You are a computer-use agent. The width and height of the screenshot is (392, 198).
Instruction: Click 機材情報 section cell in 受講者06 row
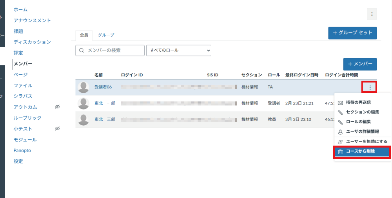[249, 87]
